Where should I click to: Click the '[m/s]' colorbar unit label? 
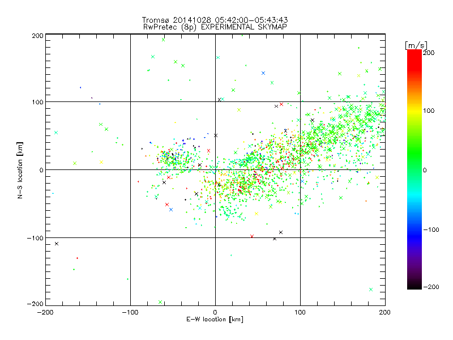pos(416,45)
